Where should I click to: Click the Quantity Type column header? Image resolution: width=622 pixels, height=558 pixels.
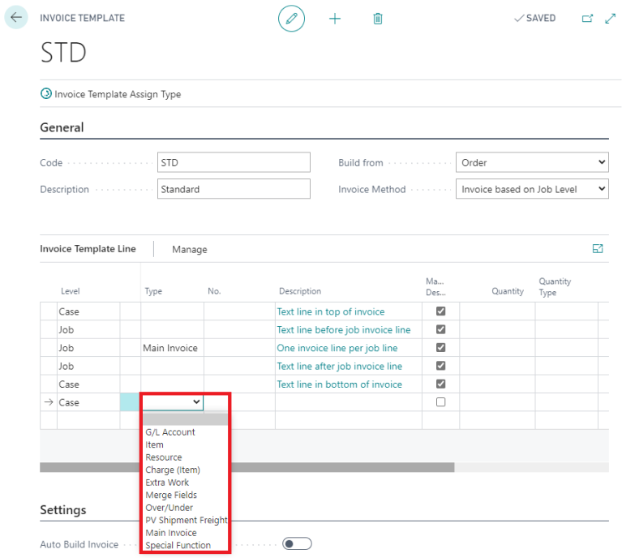[555, 286]
